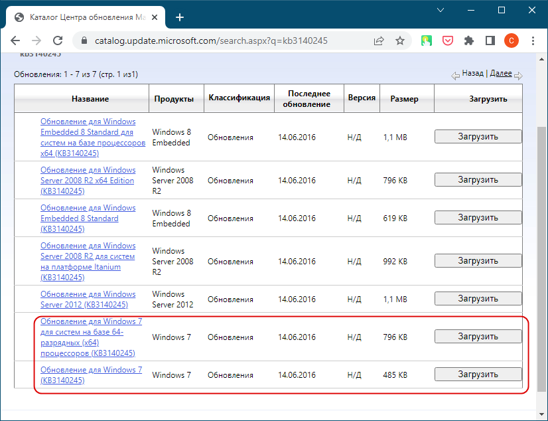548x421 pixels.
Task: Open the Extensions puzzle menu
Action: coord(469,41)
